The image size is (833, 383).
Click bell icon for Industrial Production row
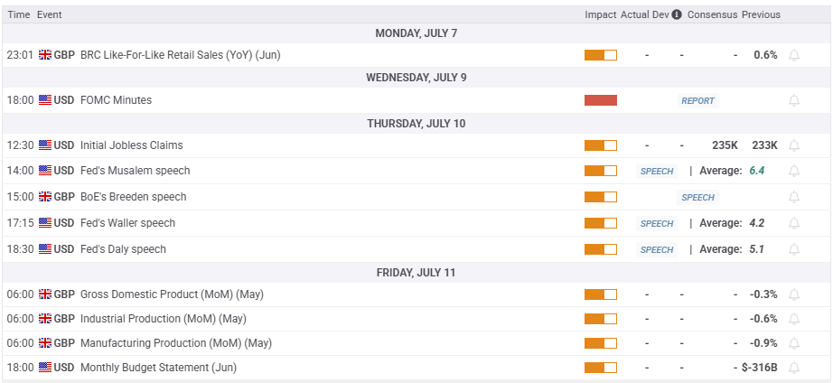coord(794,319)
